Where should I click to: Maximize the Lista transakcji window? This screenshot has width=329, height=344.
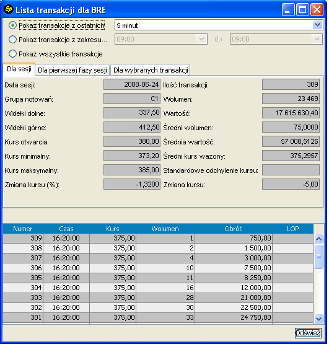click(x=302, y=10)
